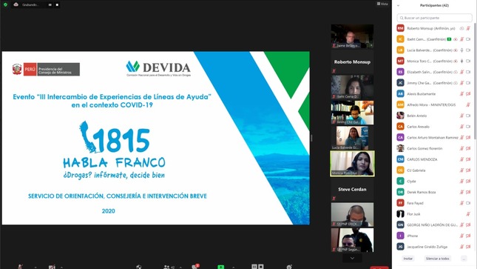Image resolution: width=477 pixels, height=269 pixels.
Task: Collapse the Participantes panel chevron
Action: click(x=398, y=5)
